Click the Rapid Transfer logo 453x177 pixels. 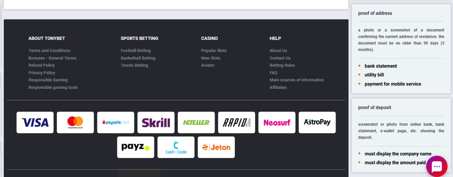(237, 123)
